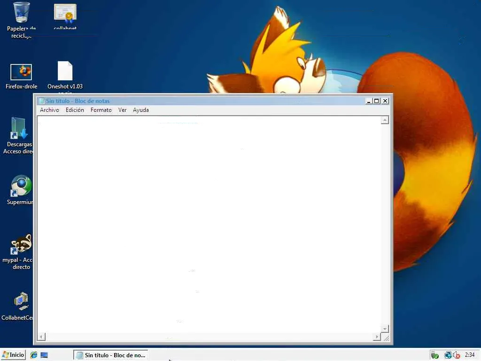Select the Papelera de reciclaje desktop icon
This screenshot has height=361, width=481.
[21, 20]
